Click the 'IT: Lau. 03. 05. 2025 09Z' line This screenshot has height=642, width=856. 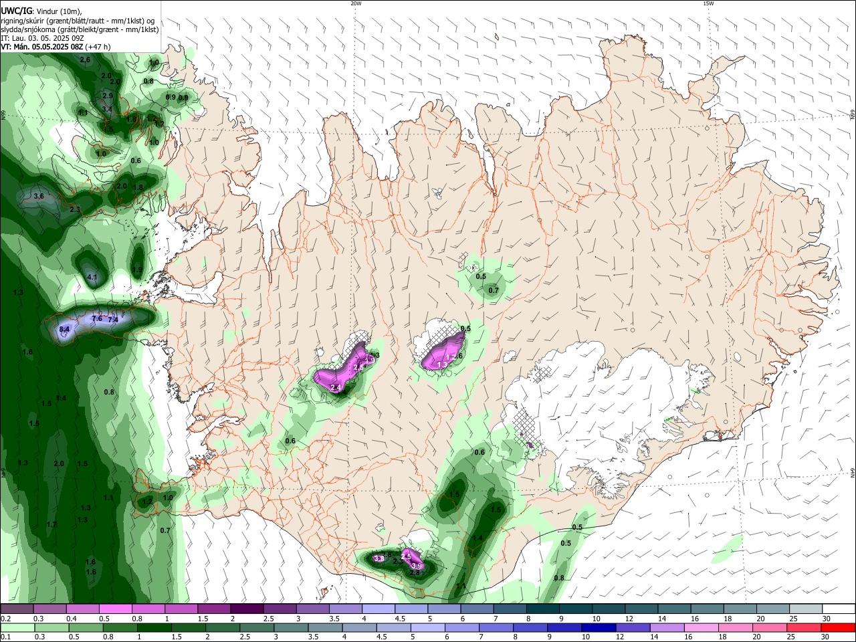coord(42,38)
